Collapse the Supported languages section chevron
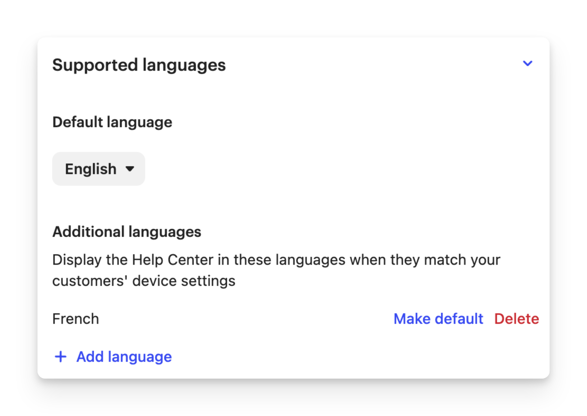Image resolution: width=587 pixels, height=416 pixels. 527,64
